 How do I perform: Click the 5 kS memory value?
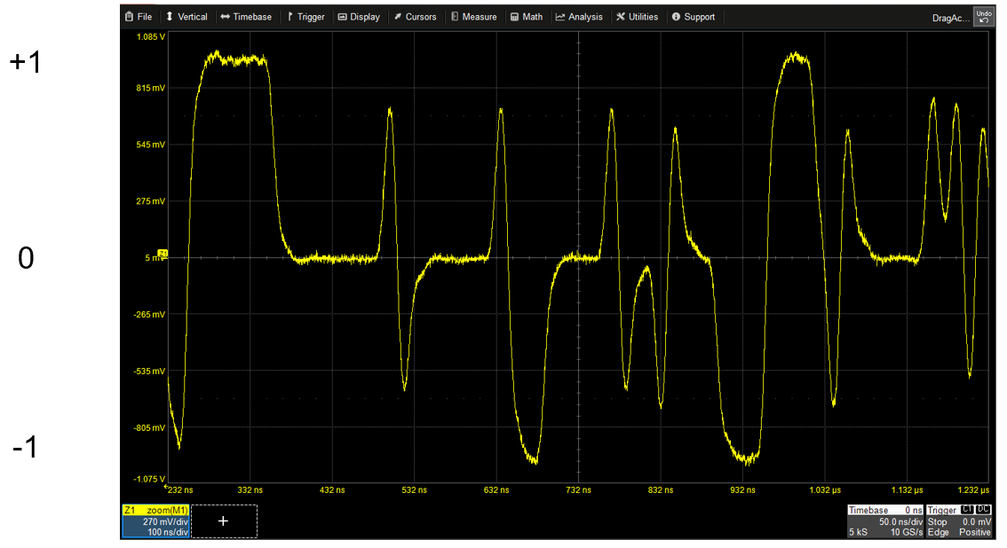[x=858, y=532]
